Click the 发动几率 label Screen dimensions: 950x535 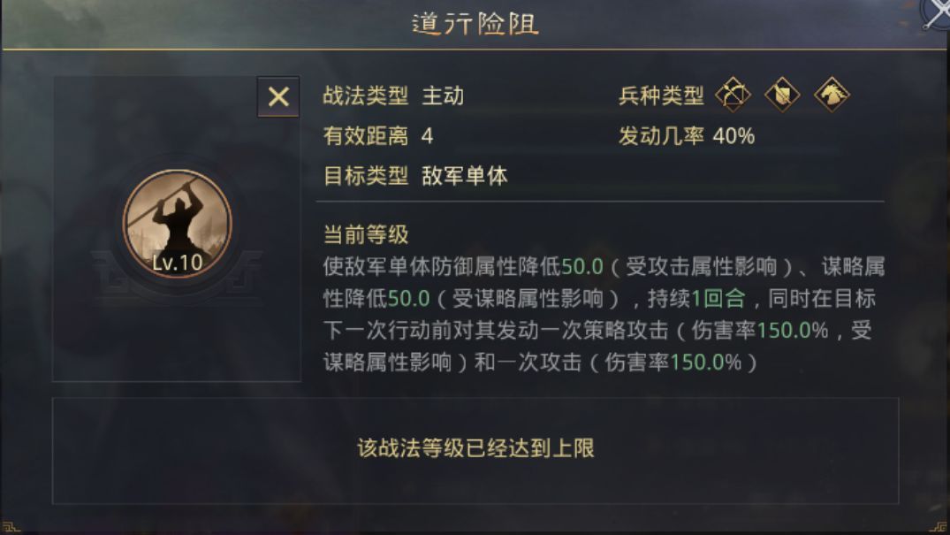(x=661, y=136)
